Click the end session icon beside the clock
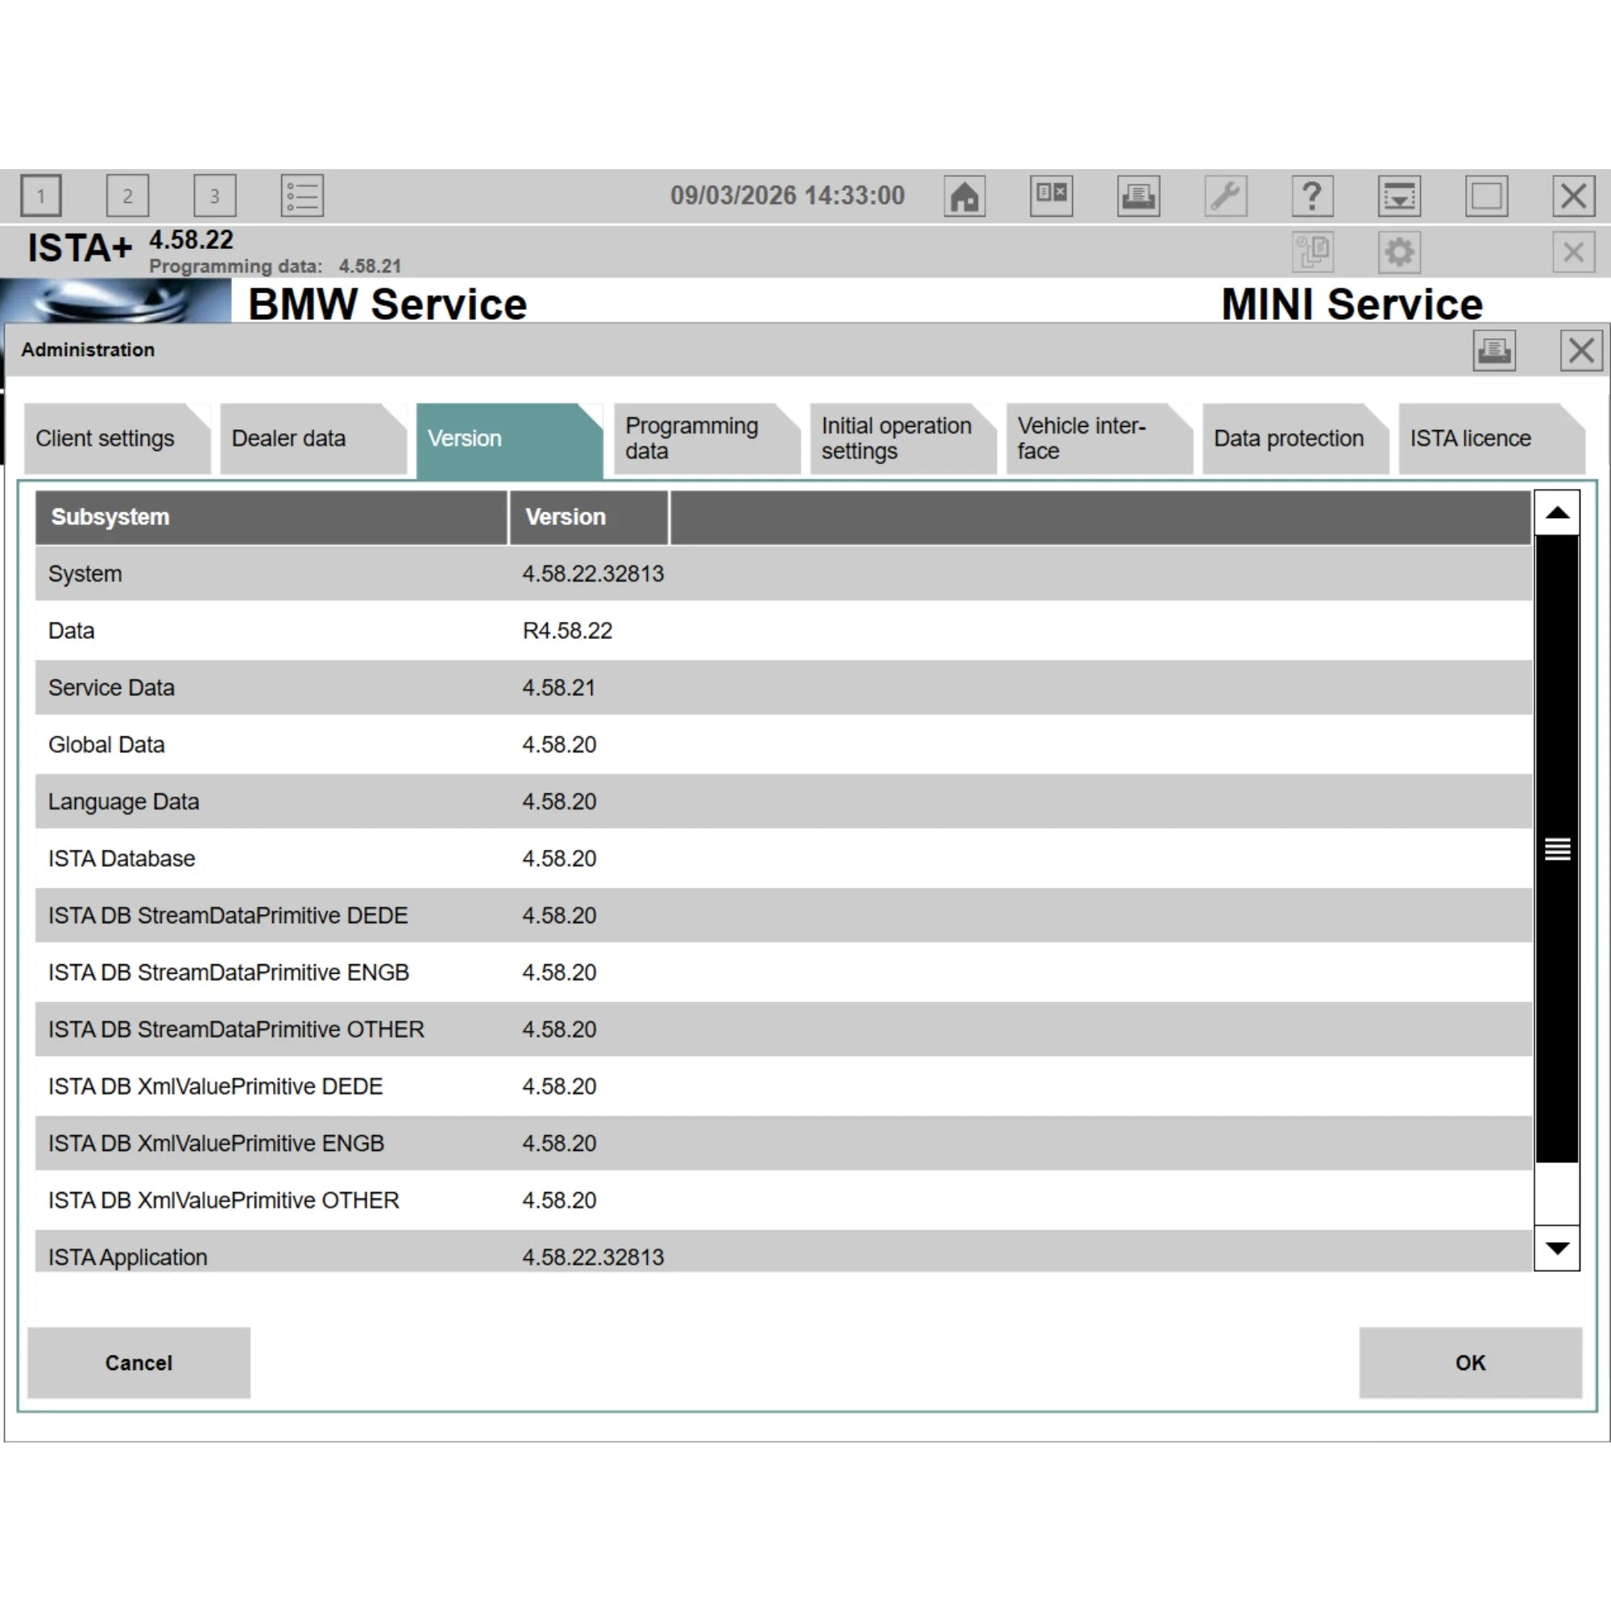This screenshot has width=1611, height=1611. [x=1051, y=195]
